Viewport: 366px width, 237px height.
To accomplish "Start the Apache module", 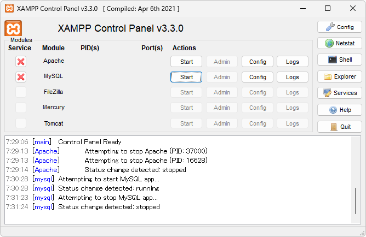I will tap(186, 62).
